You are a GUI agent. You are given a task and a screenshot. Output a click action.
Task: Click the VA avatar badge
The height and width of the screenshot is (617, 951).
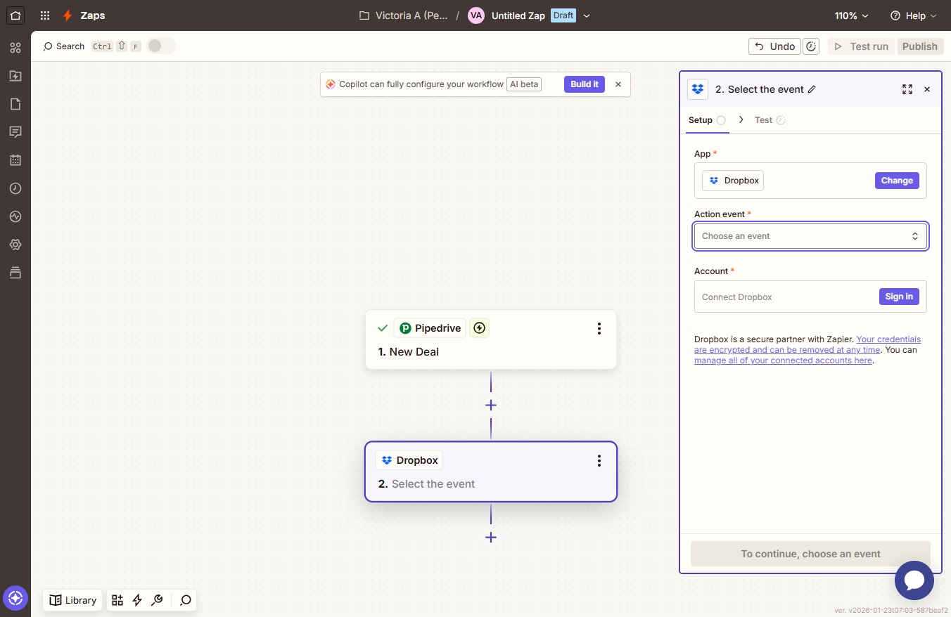coord(476,15)
